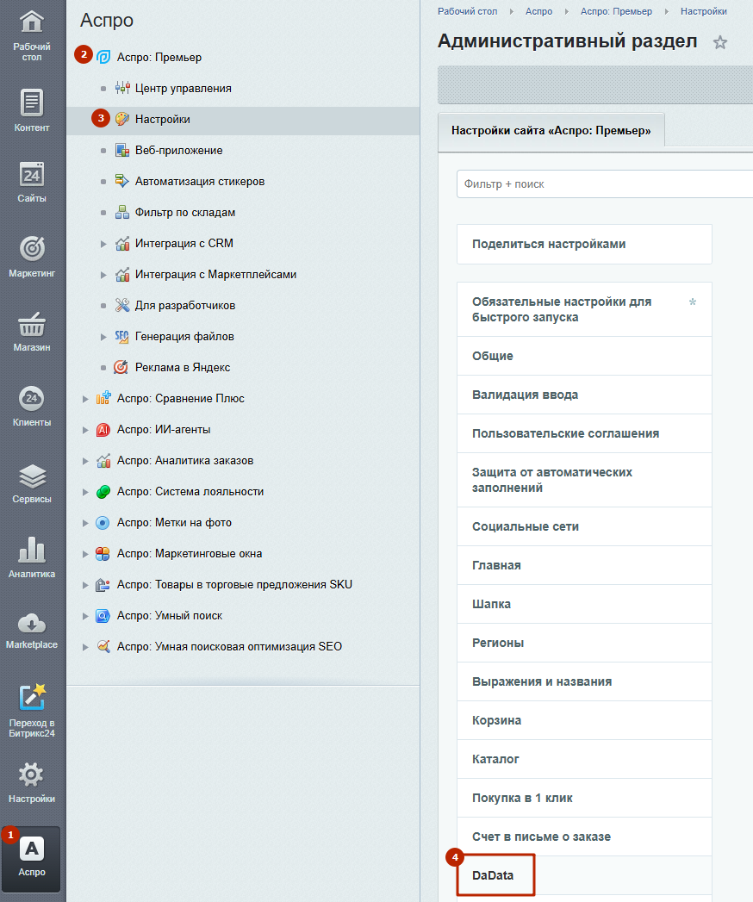Open the Marketplace cloud icon
This screenshot has width=753, height=902.
32,623
